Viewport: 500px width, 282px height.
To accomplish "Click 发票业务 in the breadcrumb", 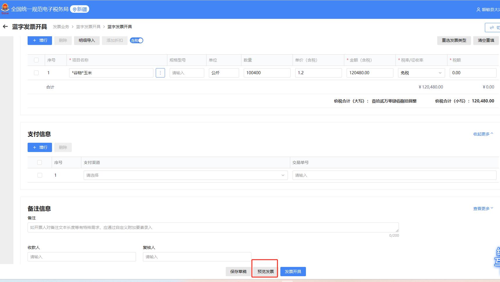I will [61, 27].
